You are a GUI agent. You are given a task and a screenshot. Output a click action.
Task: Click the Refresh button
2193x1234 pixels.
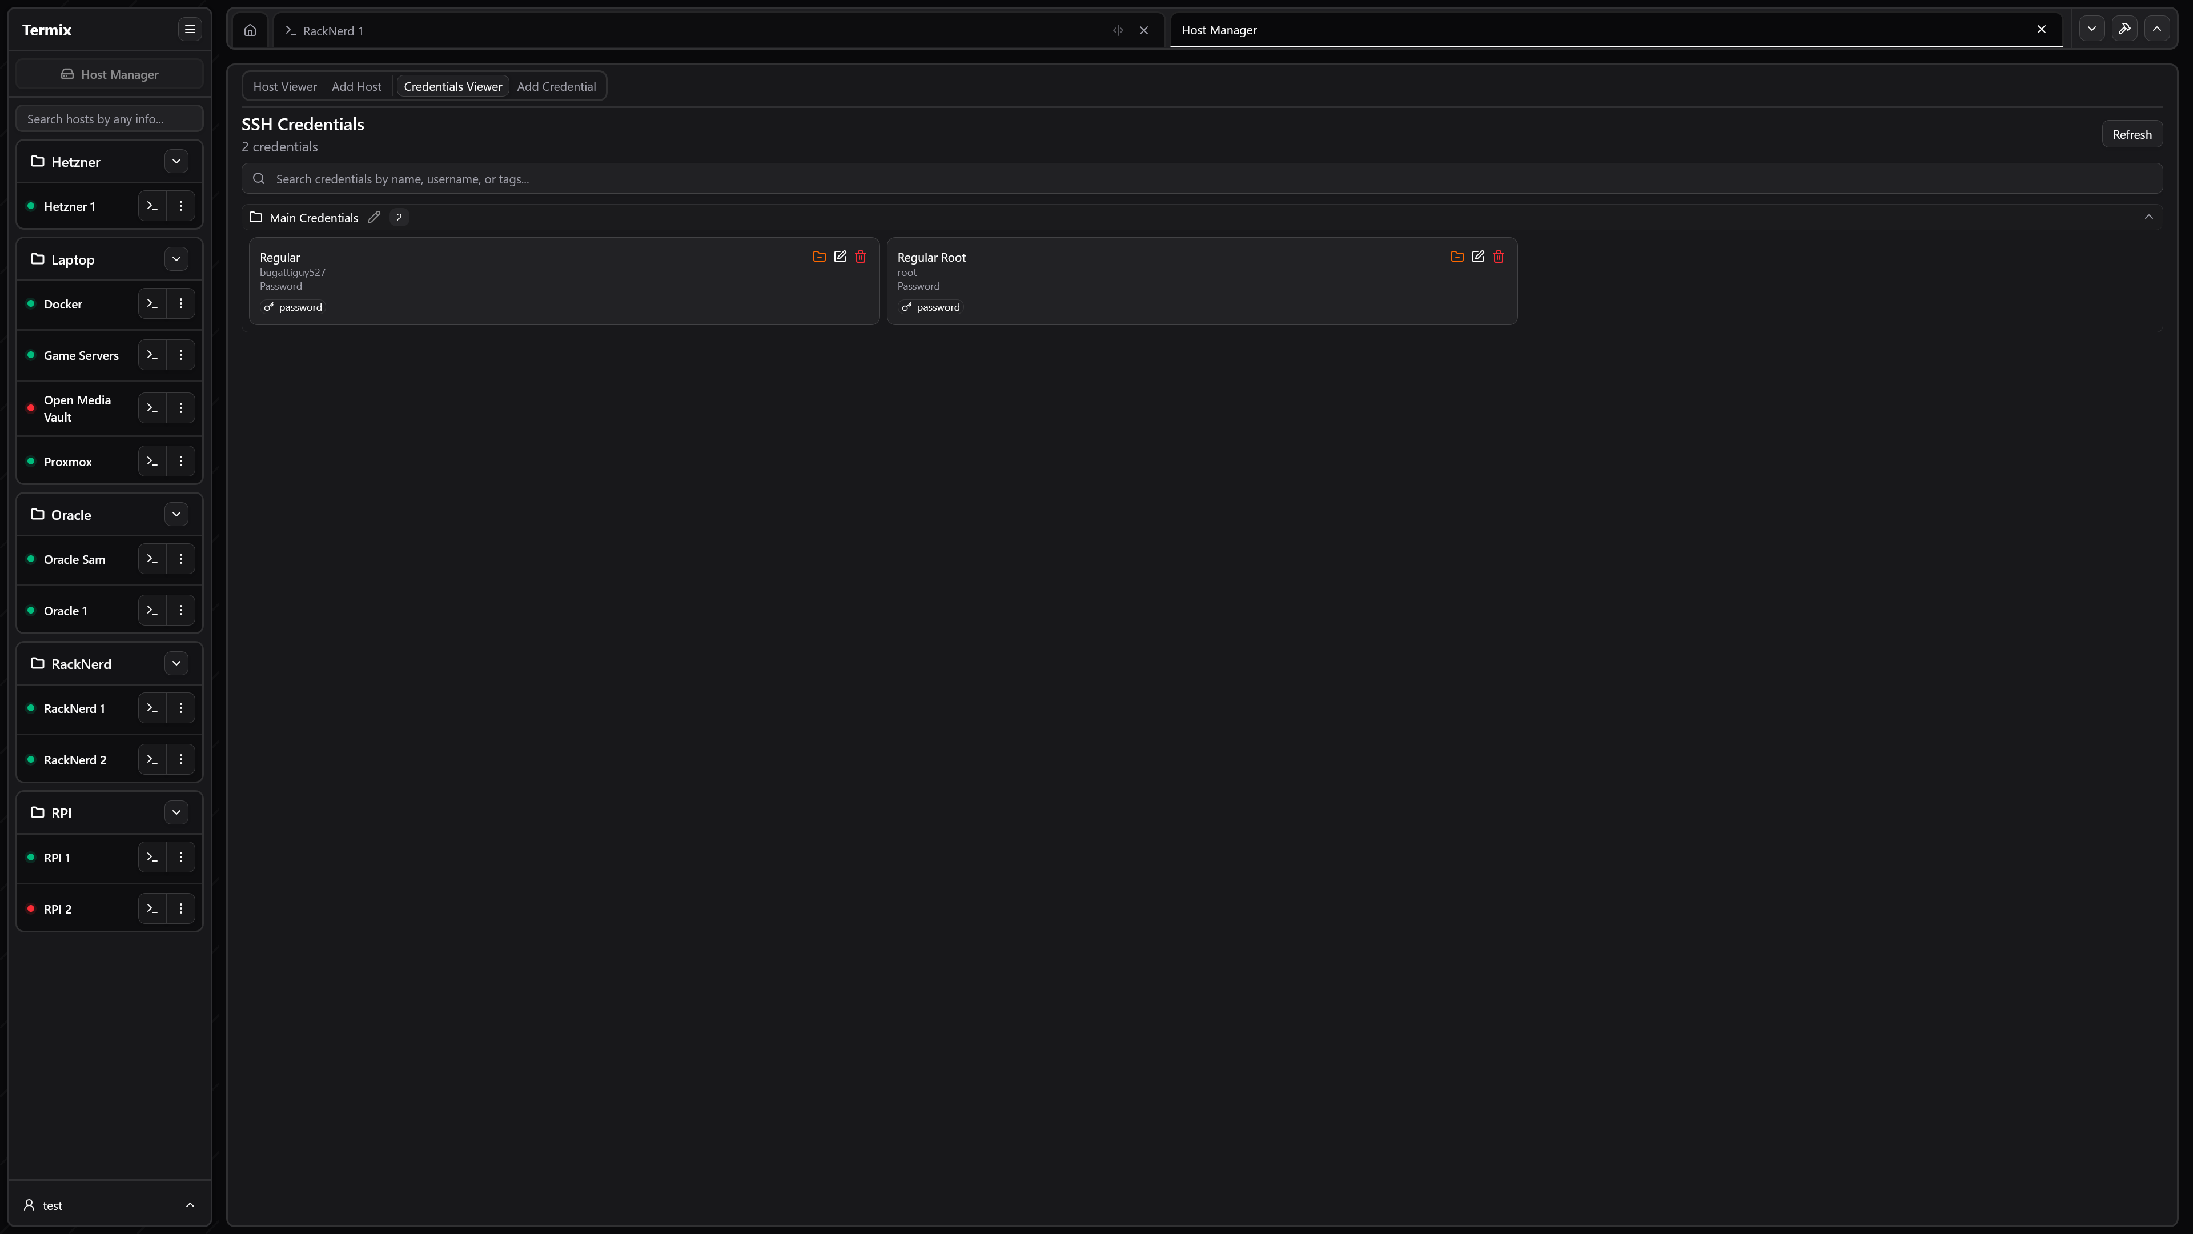click(x=2132, y=135)
